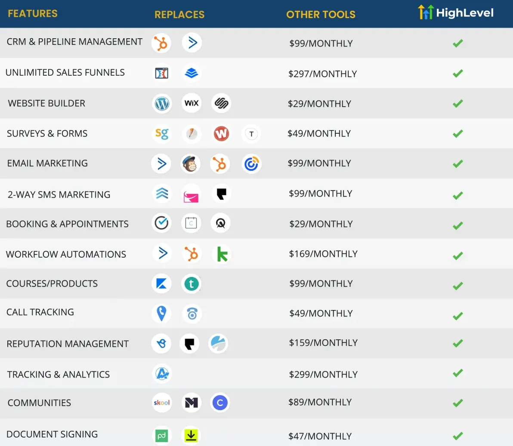Click the Wix logo icon
Viewport: 513px width, 446px height.
pos(192,103)
